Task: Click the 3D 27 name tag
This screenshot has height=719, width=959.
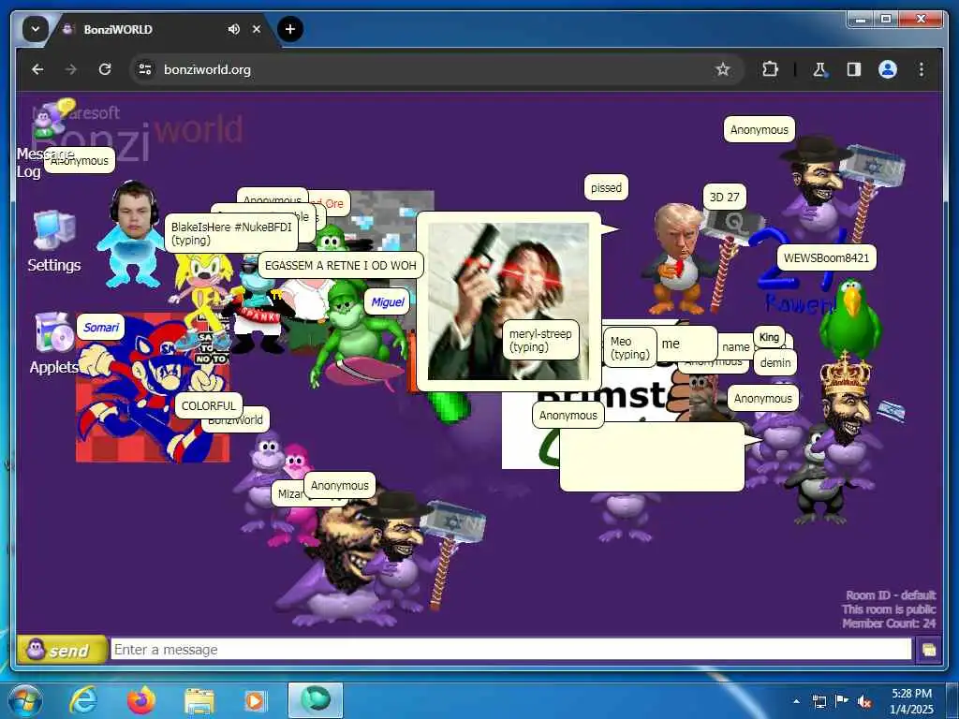Action: [x=724, y=197]
